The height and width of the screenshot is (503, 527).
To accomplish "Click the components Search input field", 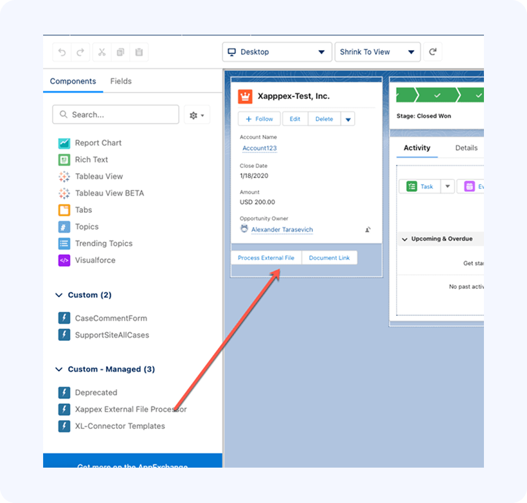I will 116,114.
